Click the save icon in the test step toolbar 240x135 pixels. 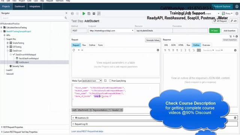point(89,13)
